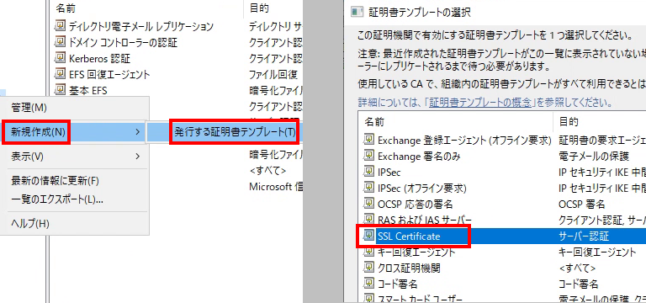Select ドメイン コントローラーの認証 in main list
Image resolution: width=646 pixels, height=303 pixels.
(123, 42)
